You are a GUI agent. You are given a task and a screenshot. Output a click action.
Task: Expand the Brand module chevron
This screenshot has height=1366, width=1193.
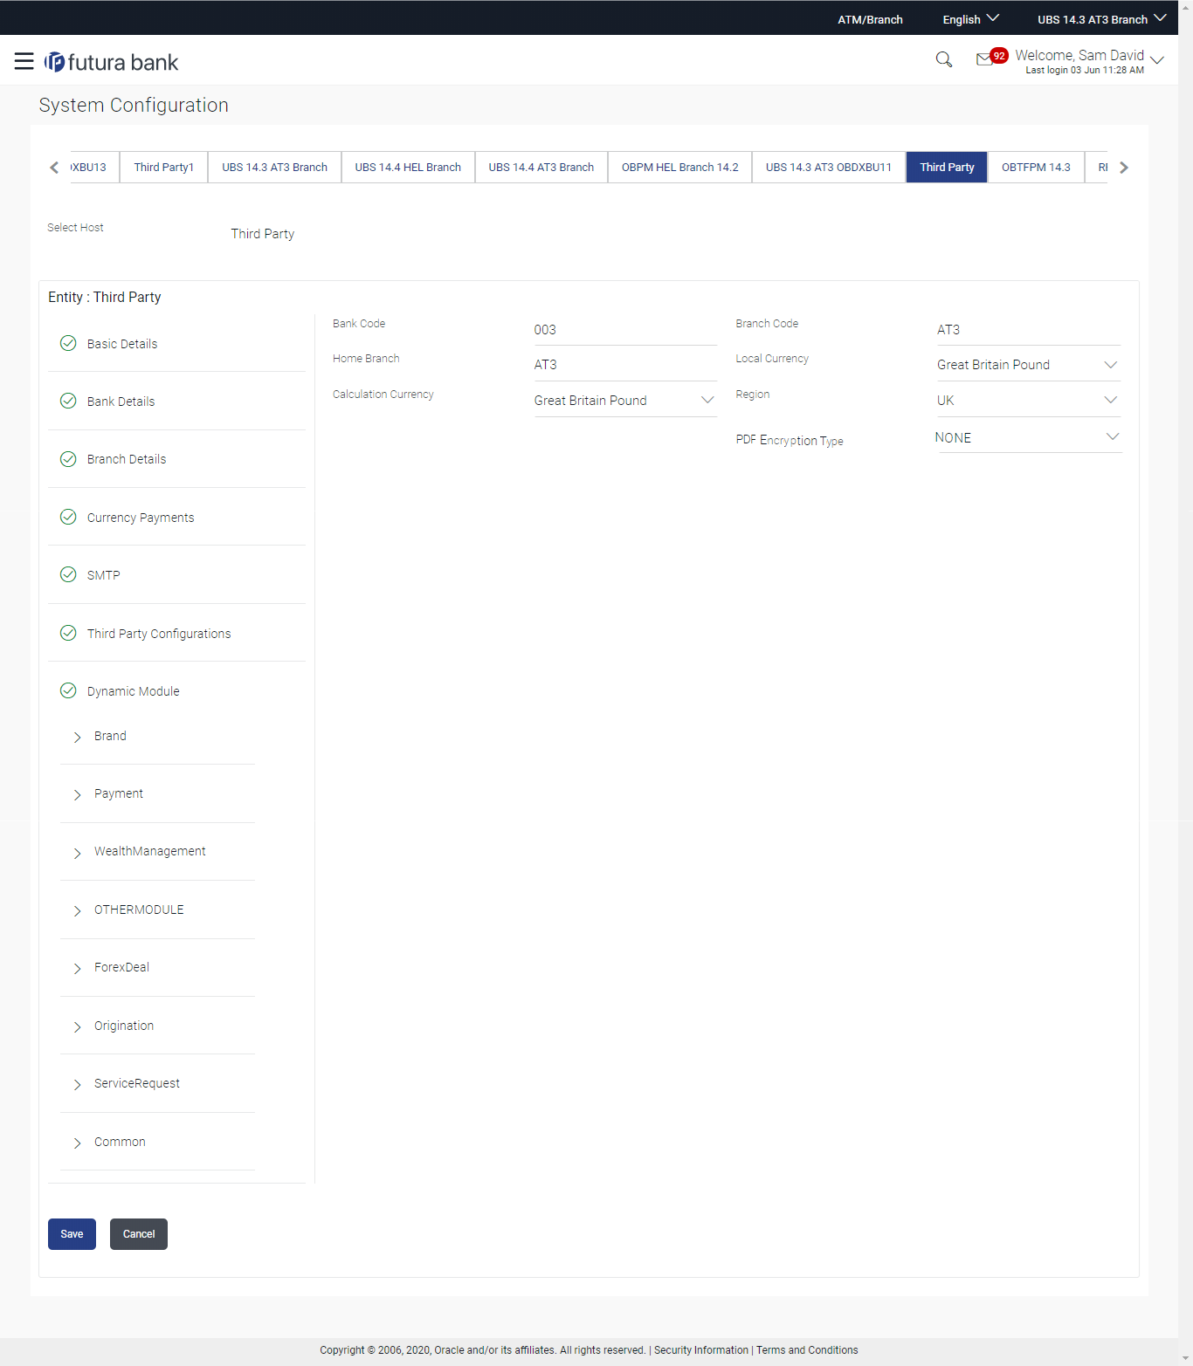click(x=77, y=737)
